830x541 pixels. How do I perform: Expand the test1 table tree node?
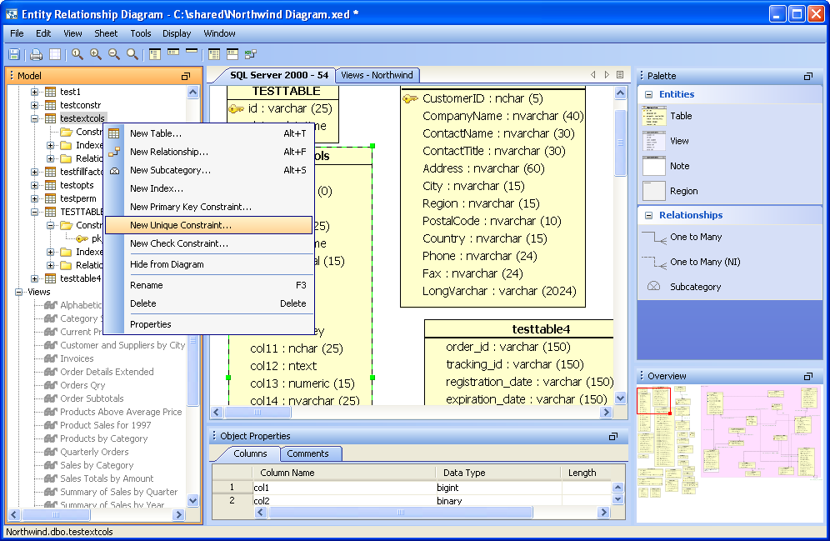(35, 92)
